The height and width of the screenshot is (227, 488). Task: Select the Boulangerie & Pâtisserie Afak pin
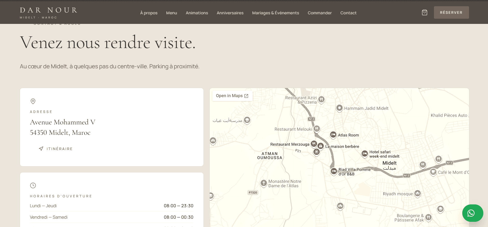click(x=428, y=217)
